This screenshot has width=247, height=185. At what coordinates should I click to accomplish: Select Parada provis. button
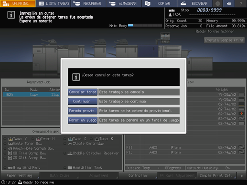(x=83, y=111)
